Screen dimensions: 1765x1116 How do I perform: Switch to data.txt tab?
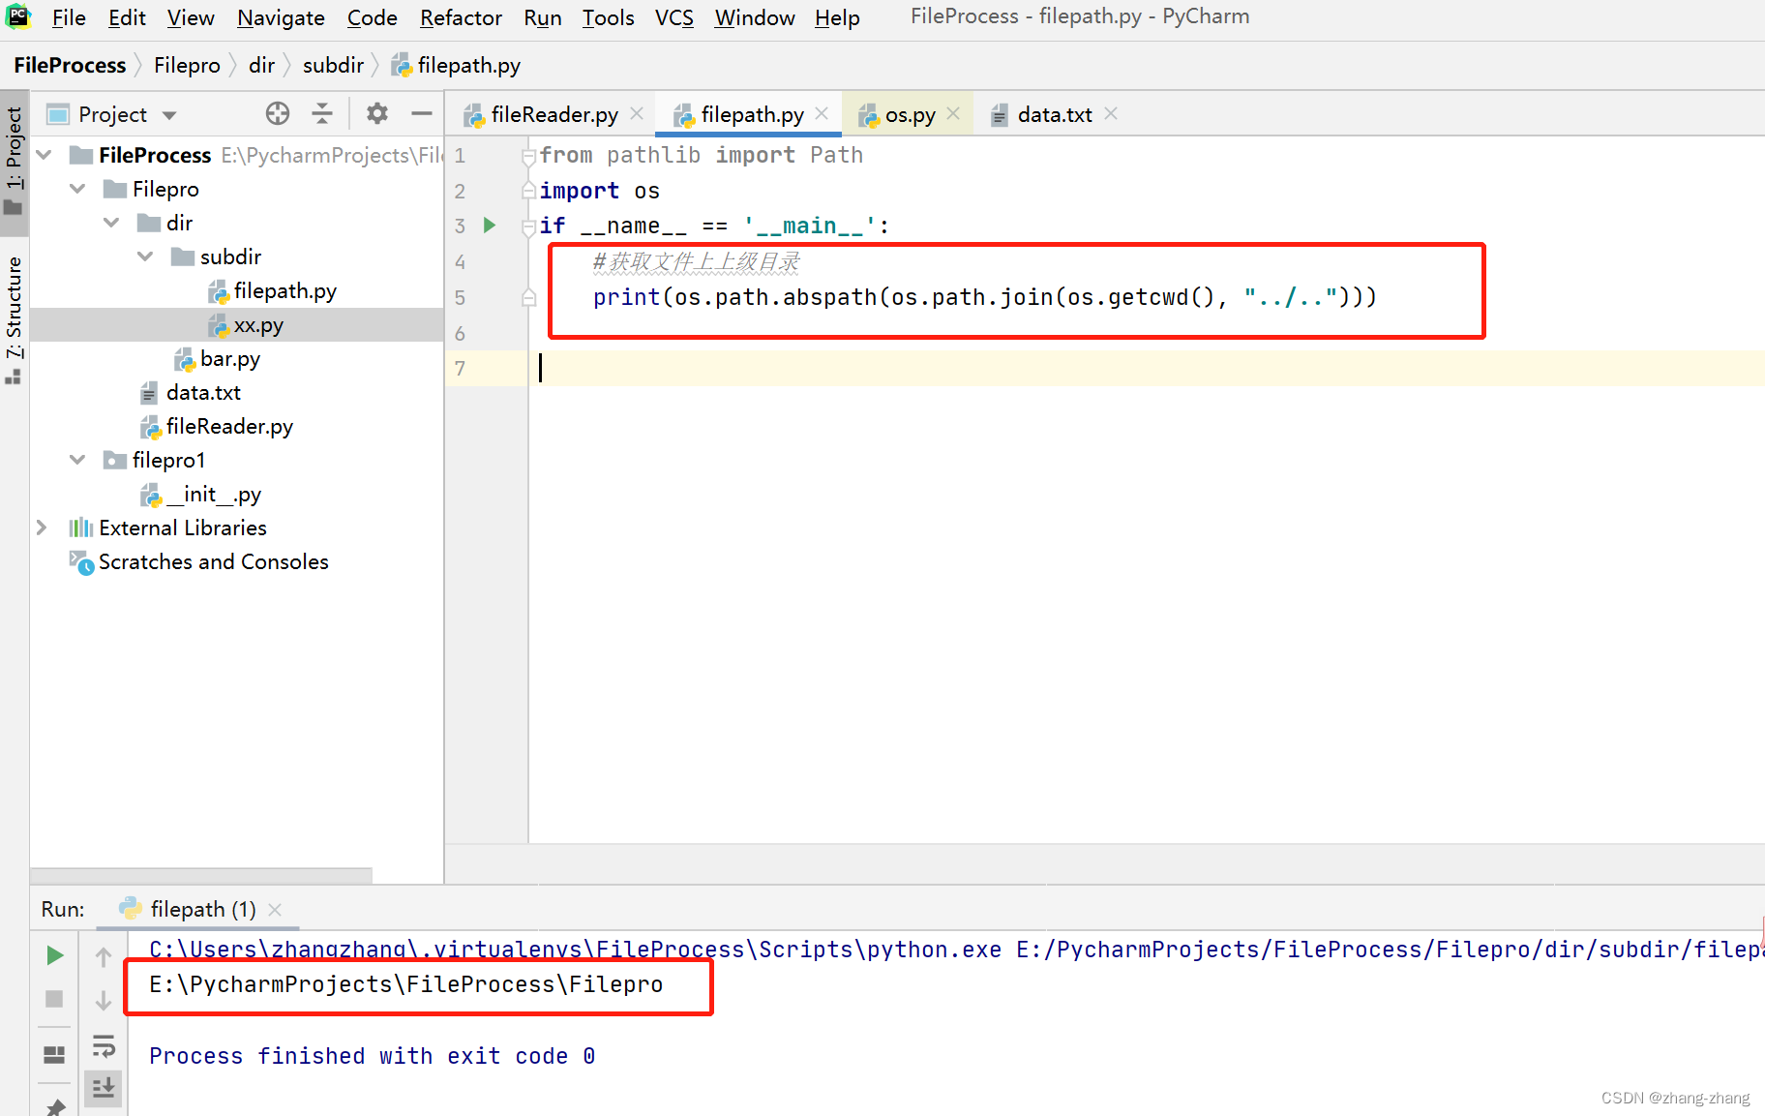pos(1054,114)
